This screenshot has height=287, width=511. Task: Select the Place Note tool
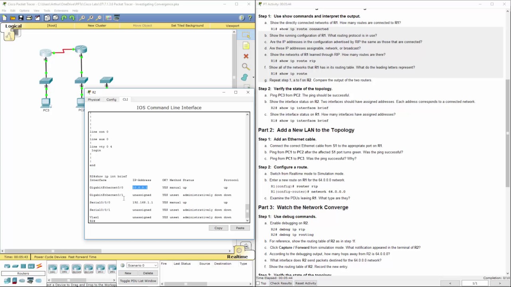point(246,46)
